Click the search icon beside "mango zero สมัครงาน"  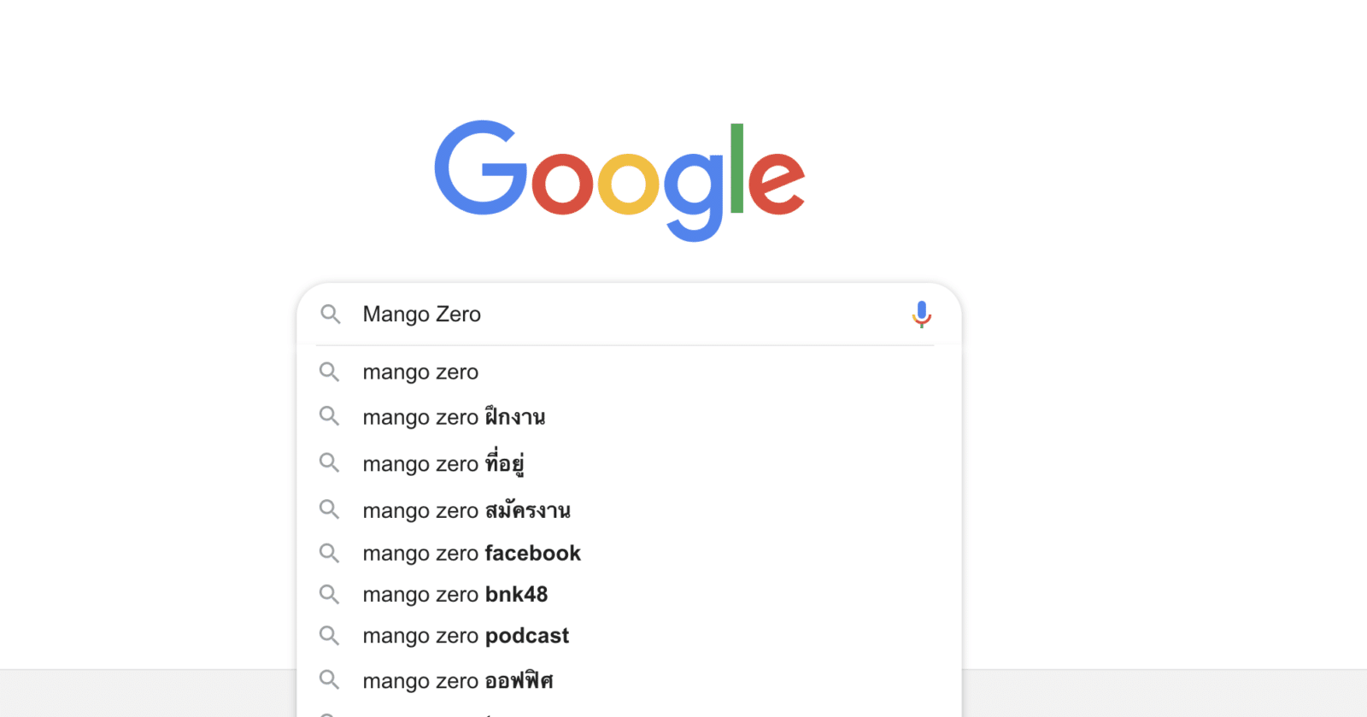point(330,509)
